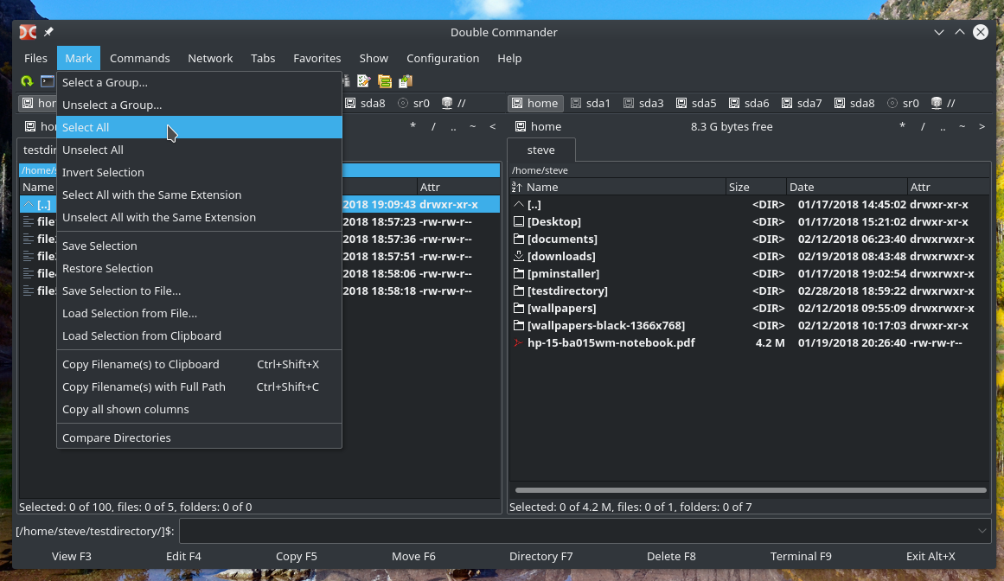Choose Save Selection to File...

click(199, 290)
